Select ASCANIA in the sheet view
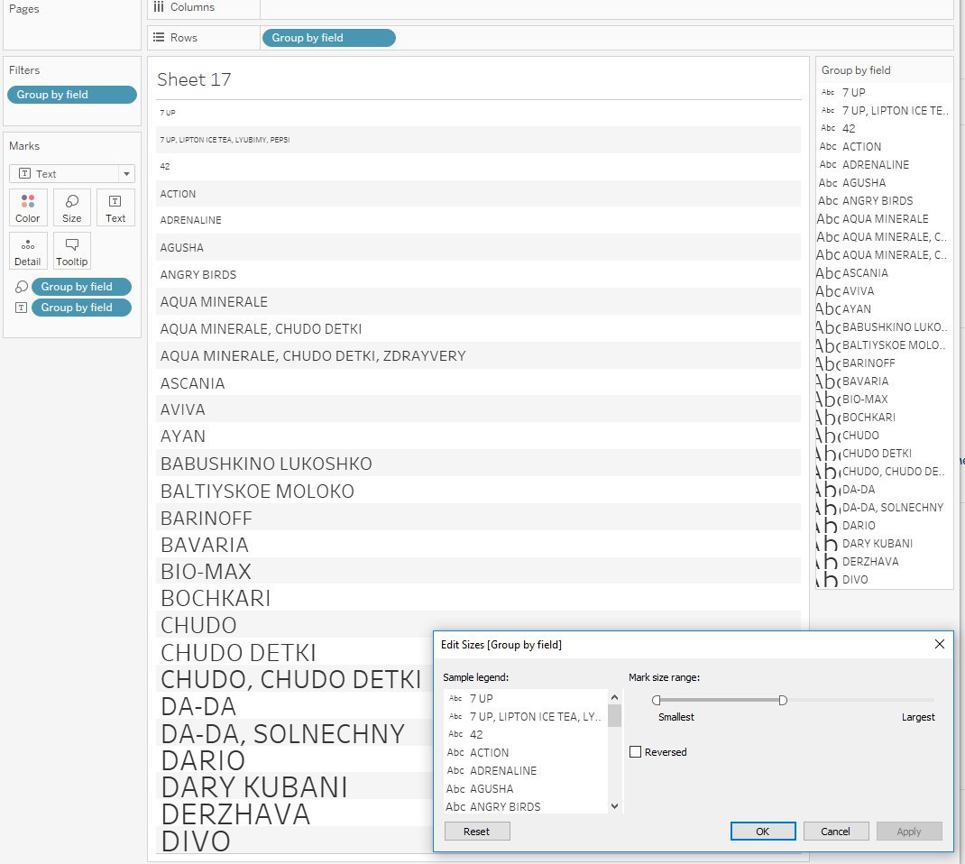The width and height of the screenshot is (965, 864). [193, 383]
